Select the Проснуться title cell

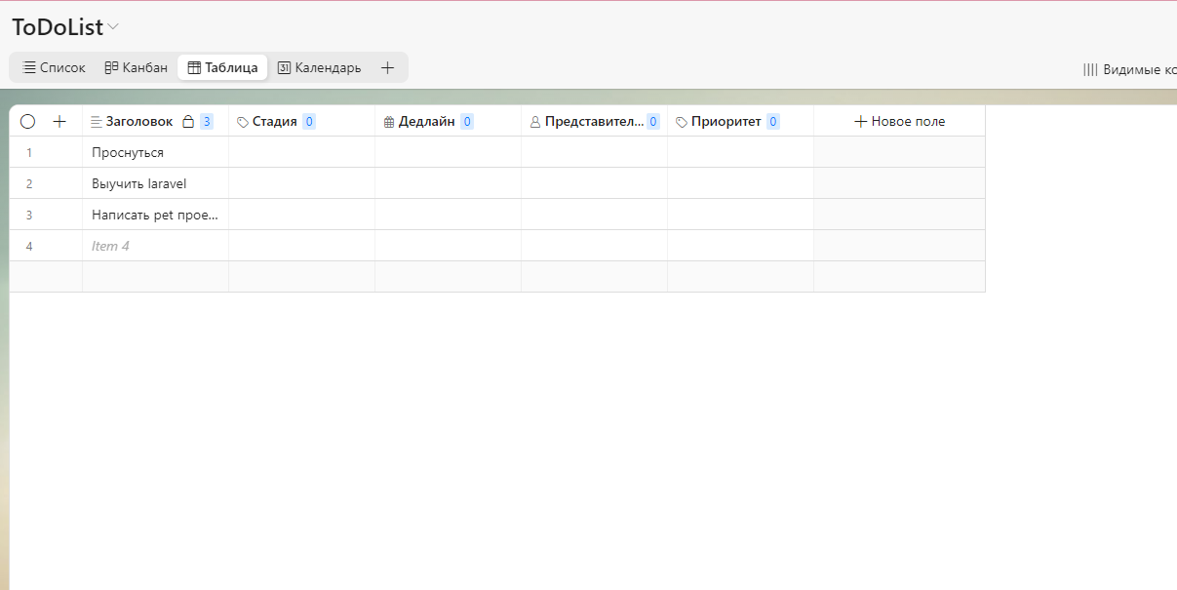click(x=156, y=152)
